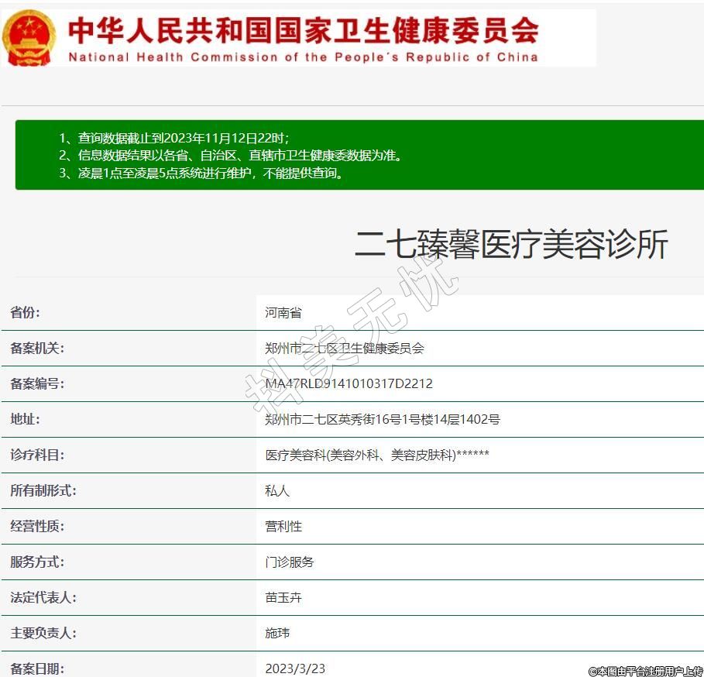Click the 省份 row label

pos(25,312)
